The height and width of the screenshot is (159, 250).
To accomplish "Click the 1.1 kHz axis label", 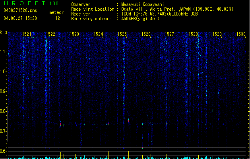I will [4, 52].
